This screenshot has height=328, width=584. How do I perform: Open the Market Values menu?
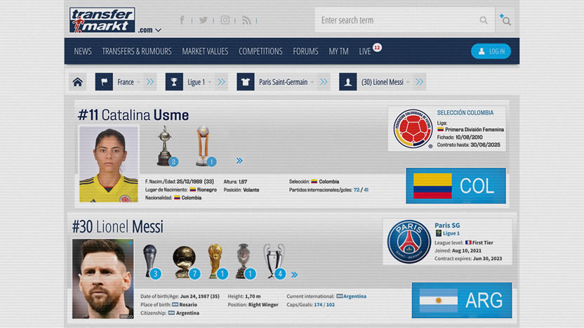205,51
